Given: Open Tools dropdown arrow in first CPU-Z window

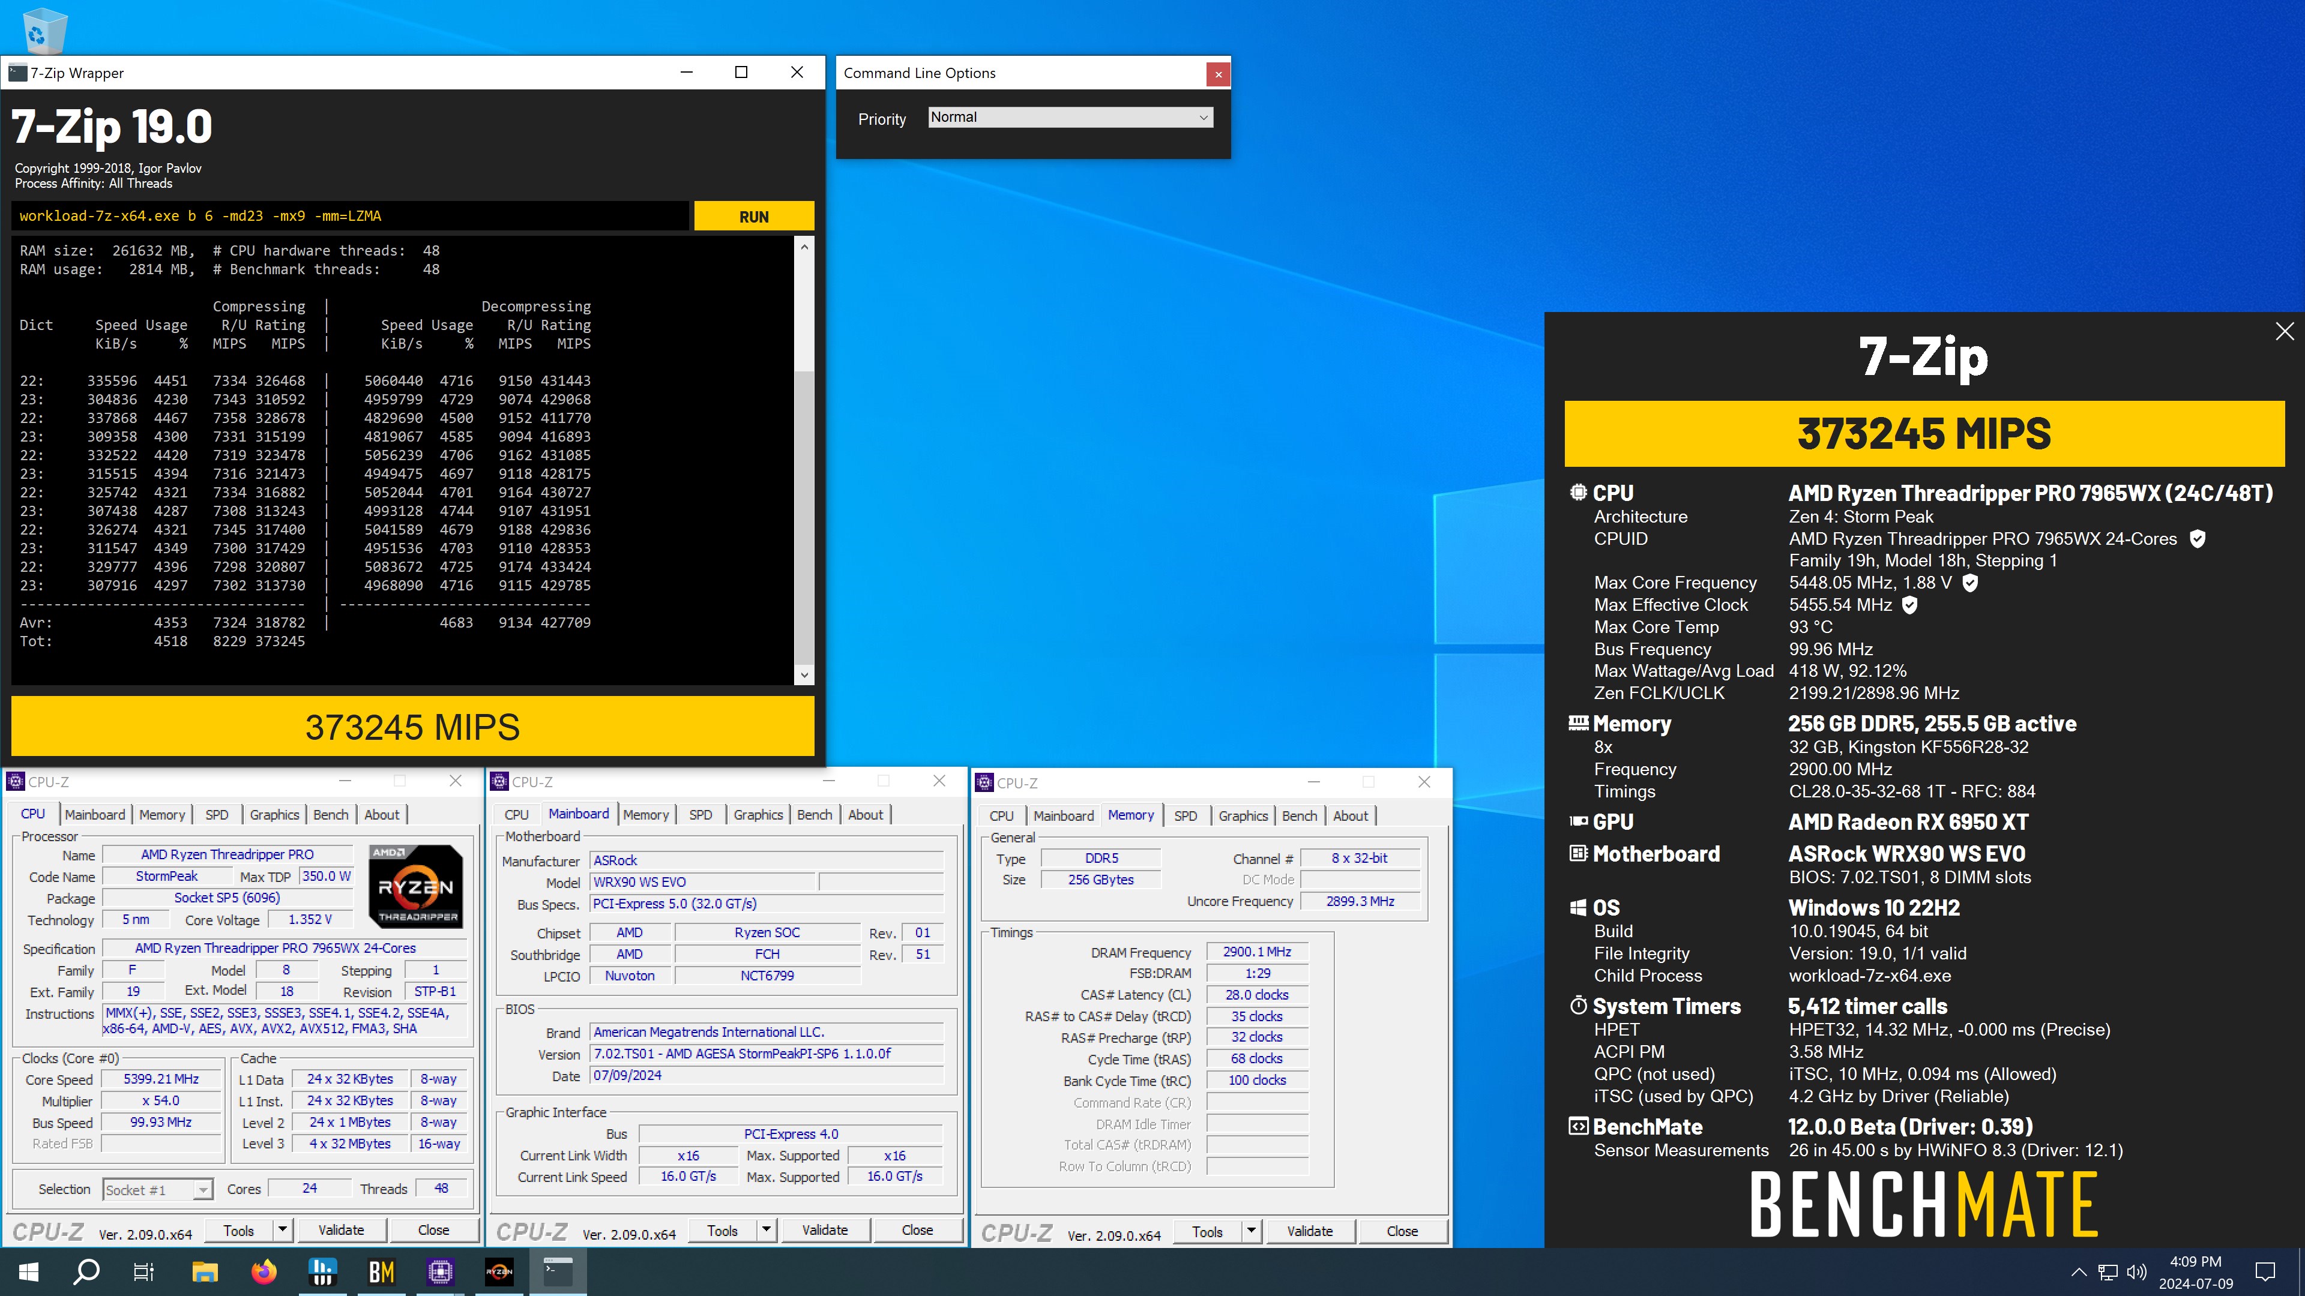Looking at the screenshot, I should tap(282, 1230).
